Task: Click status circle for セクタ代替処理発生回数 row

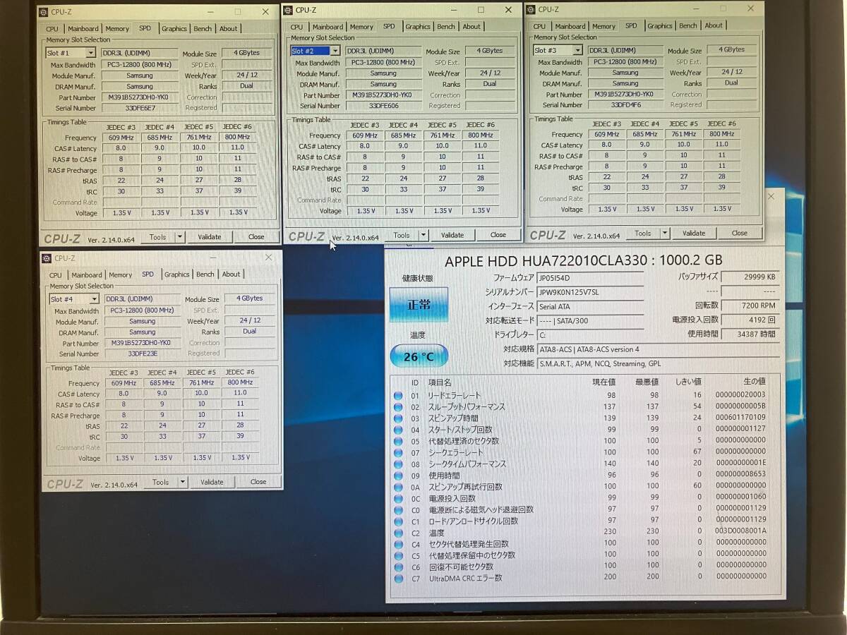Action: [x=399, y=544]
